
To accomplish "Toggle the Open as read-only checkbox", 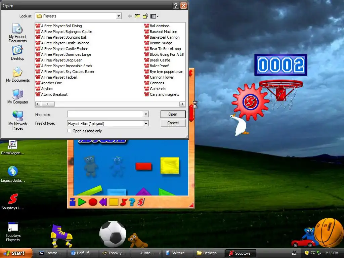I will 69,131.
